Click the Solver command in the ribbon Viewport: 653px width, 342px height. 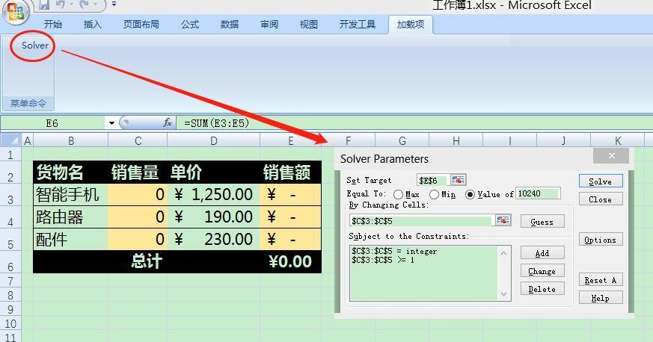tap(35, 46)
